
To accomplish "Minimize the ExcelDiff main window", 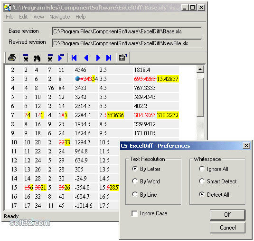I will 185,8.
